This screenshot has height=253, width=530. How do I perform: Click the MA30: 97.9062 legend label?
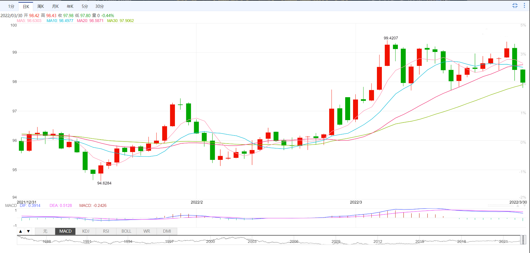tap(120, 21)
